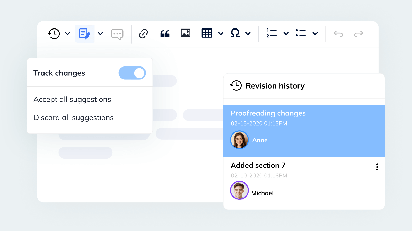Click the comment speech bubble icon
This screenshot has width=412, height=231.
117,34
